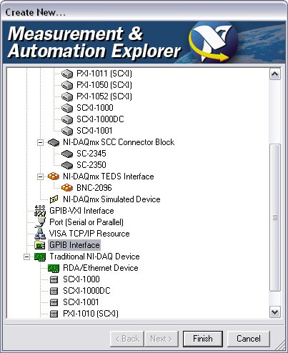Click the VISA TCP/IP Resource network icon
This screenshot has width=288, height=353.
click(x=40, y=234)
